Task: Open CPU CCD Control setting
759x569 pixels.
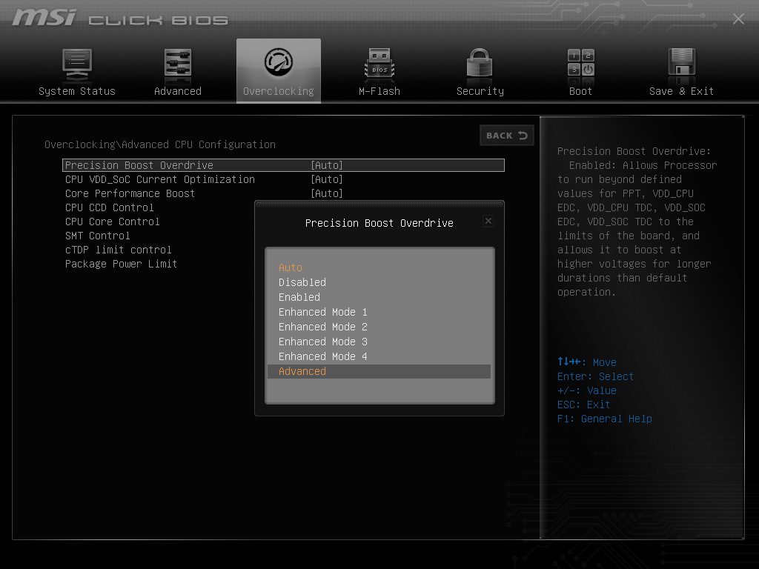Action: [x=110, y=207]
